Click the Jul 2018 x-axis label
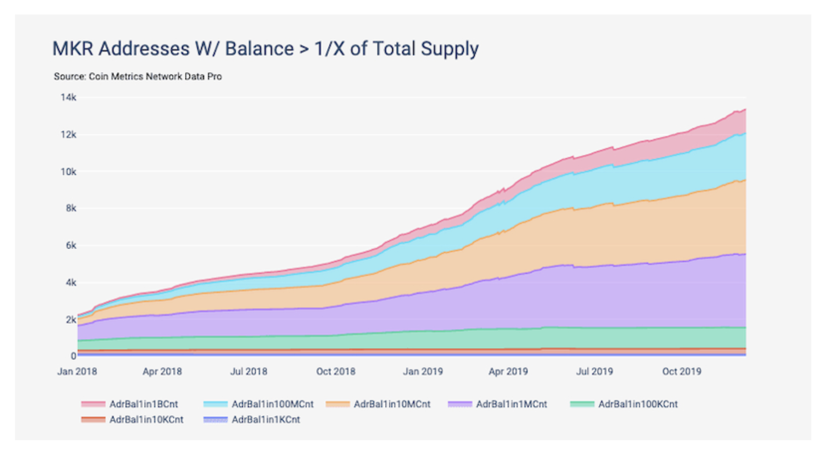Screen dimensions: 818x450 pos(249,372)
